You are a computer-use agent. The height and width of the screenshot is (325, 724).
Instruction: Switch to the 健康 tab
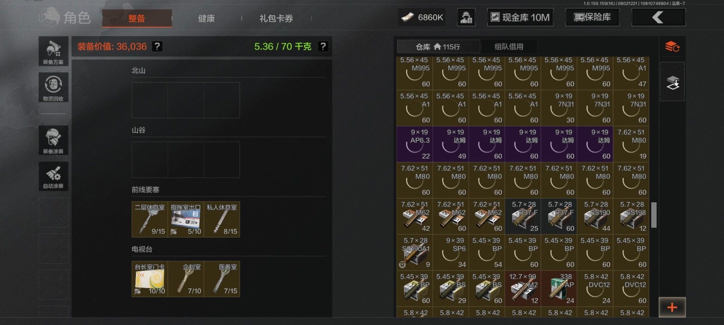coord(206,18)
